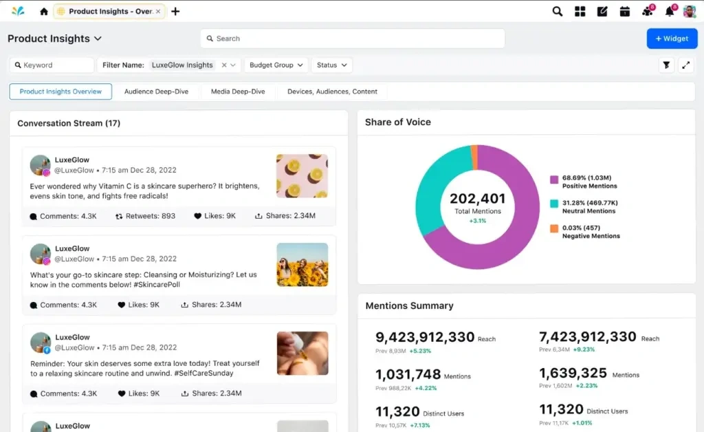Click the 1,031,748 Mentions value
Viewport: 704px width, 432px height.
(x=408, y=374)
